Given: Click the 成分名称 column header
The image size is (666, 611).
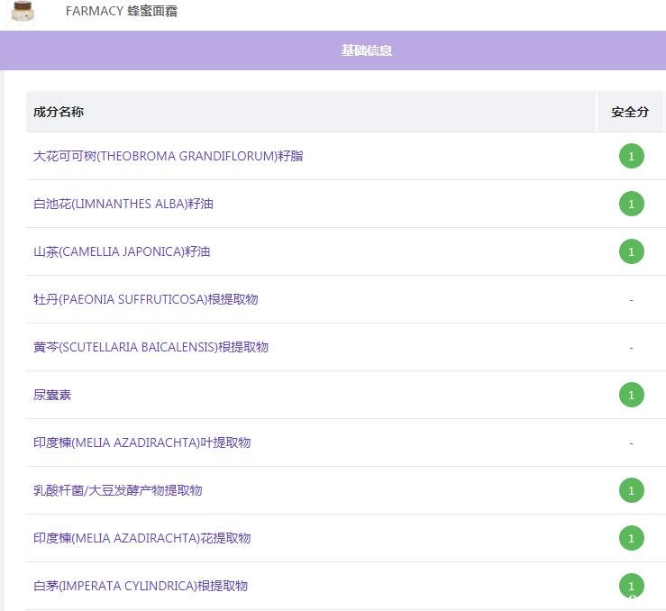Looking at the screenshot, I should 59,112.
